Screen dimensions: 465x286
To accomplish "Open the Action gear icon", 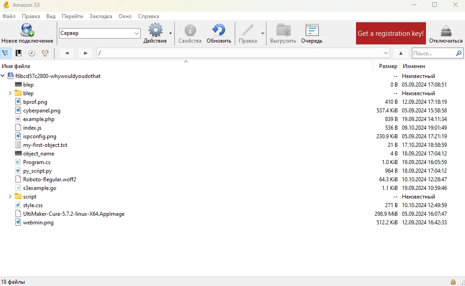I will (155, 30).
